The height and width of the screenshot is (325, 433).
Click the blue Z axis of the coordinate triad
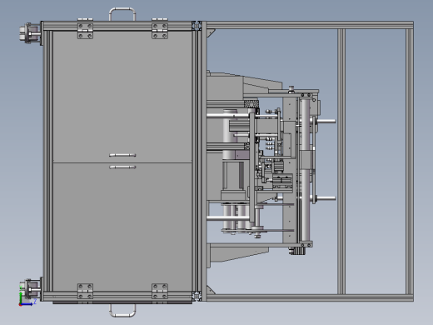pyautogui.click(x=27, y=304)
